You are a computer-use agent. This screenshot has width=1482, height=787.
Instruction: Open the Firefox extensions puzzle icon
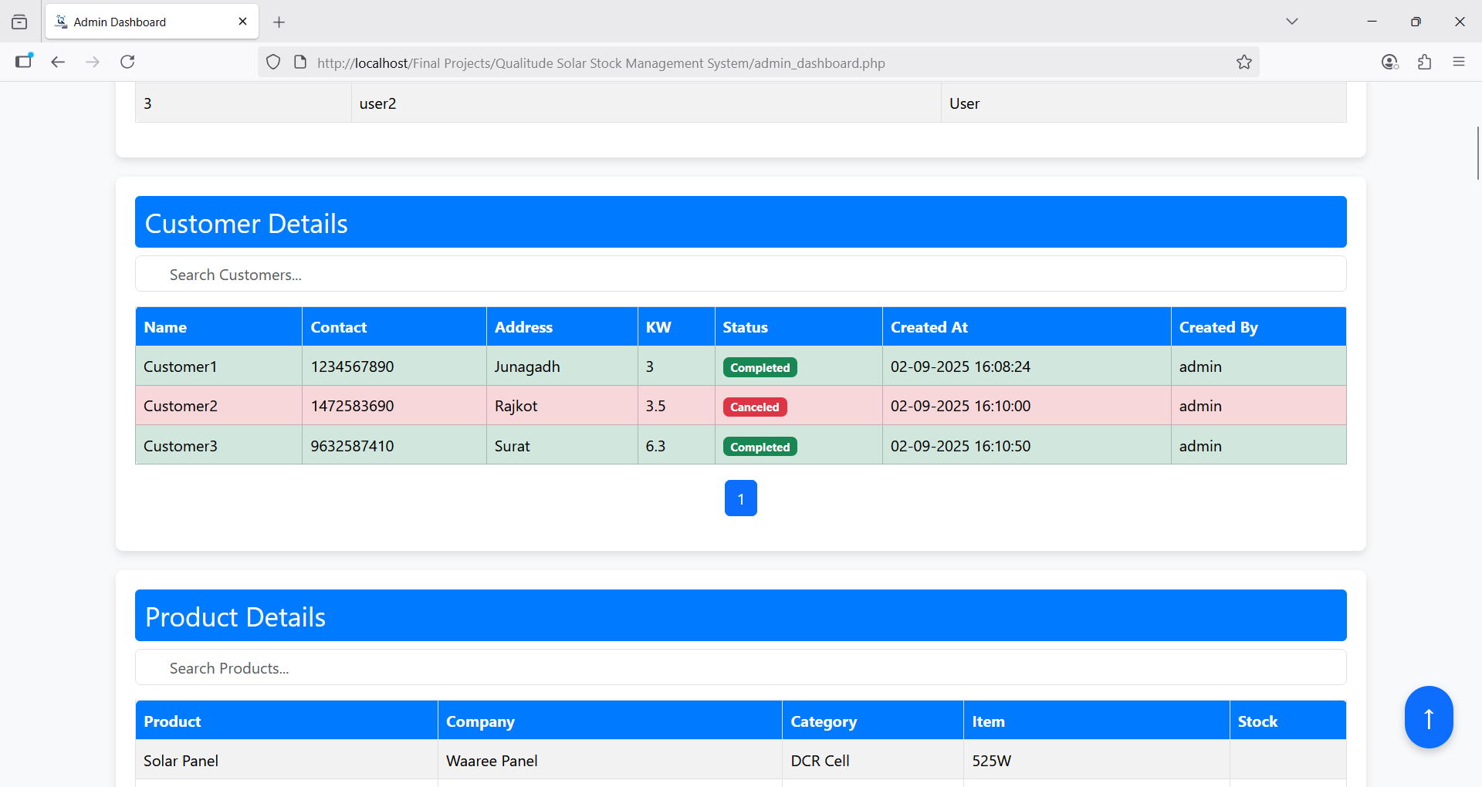pos(1424,62)
